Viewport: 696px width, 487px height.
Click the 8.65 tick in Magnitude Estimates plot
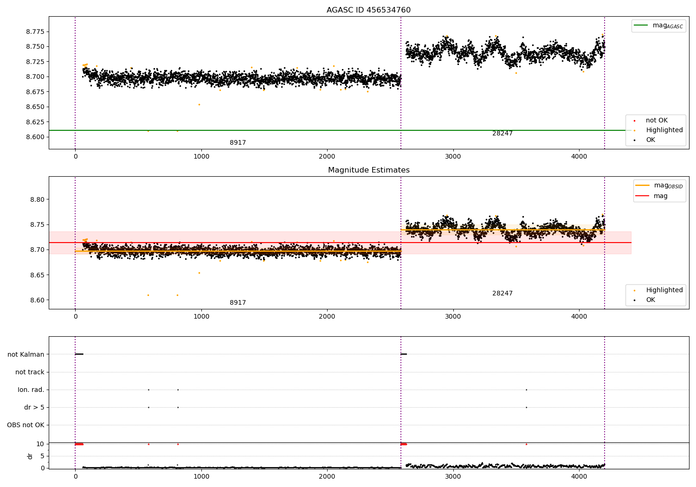(x=37, y=276)
